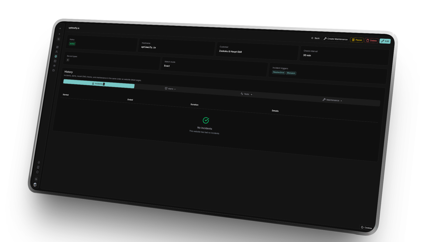Open the user avatar menu
Screen dimensions: 431x242
35,184
